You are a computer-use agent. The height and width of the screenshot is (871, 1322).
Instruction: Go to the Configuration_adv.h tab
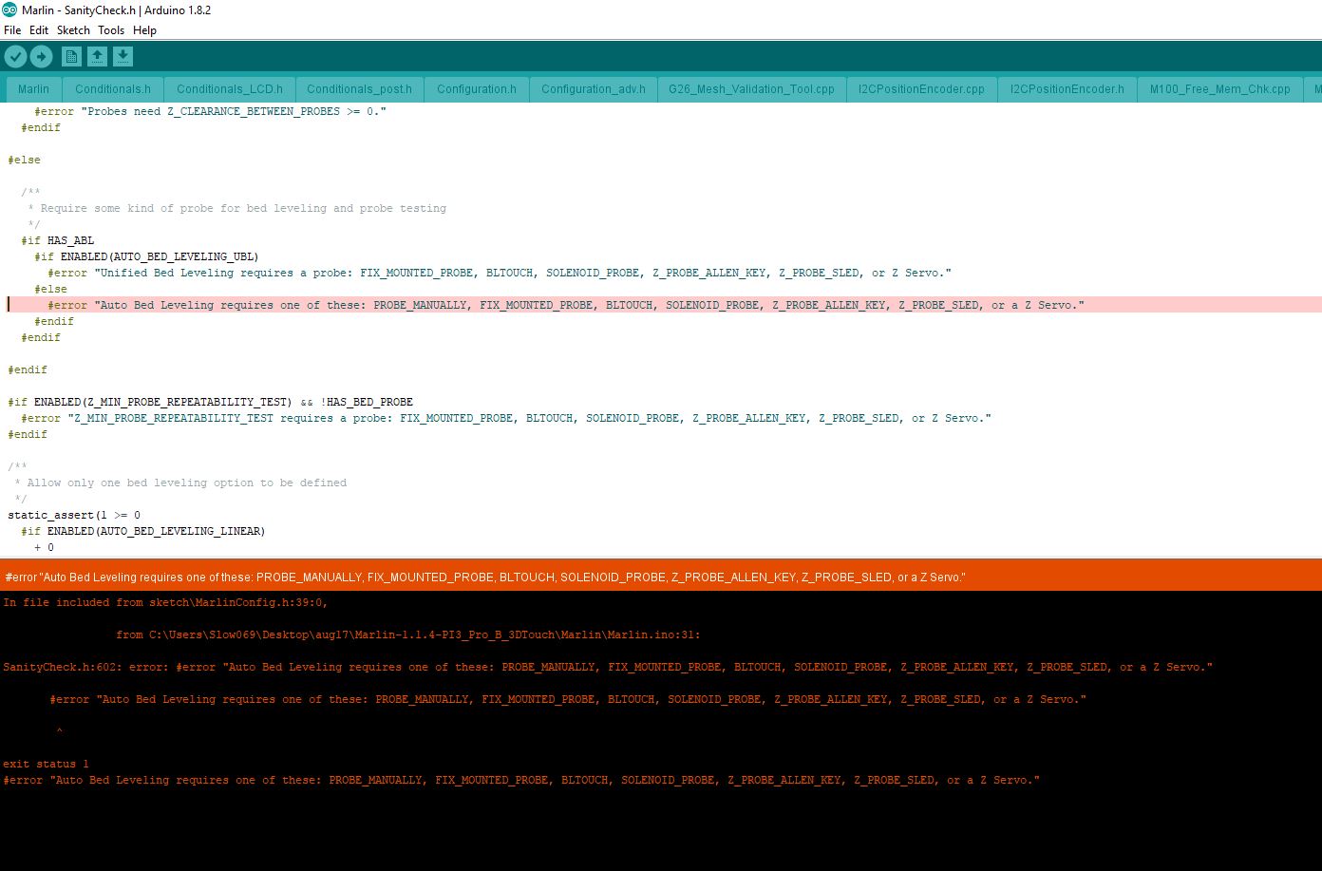pyautogui.click(x=594, y=89)
